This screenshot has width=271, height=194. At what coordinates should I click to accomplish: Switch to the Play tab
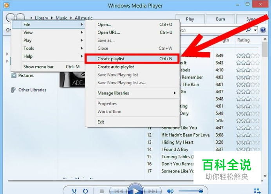coord(190,19)
